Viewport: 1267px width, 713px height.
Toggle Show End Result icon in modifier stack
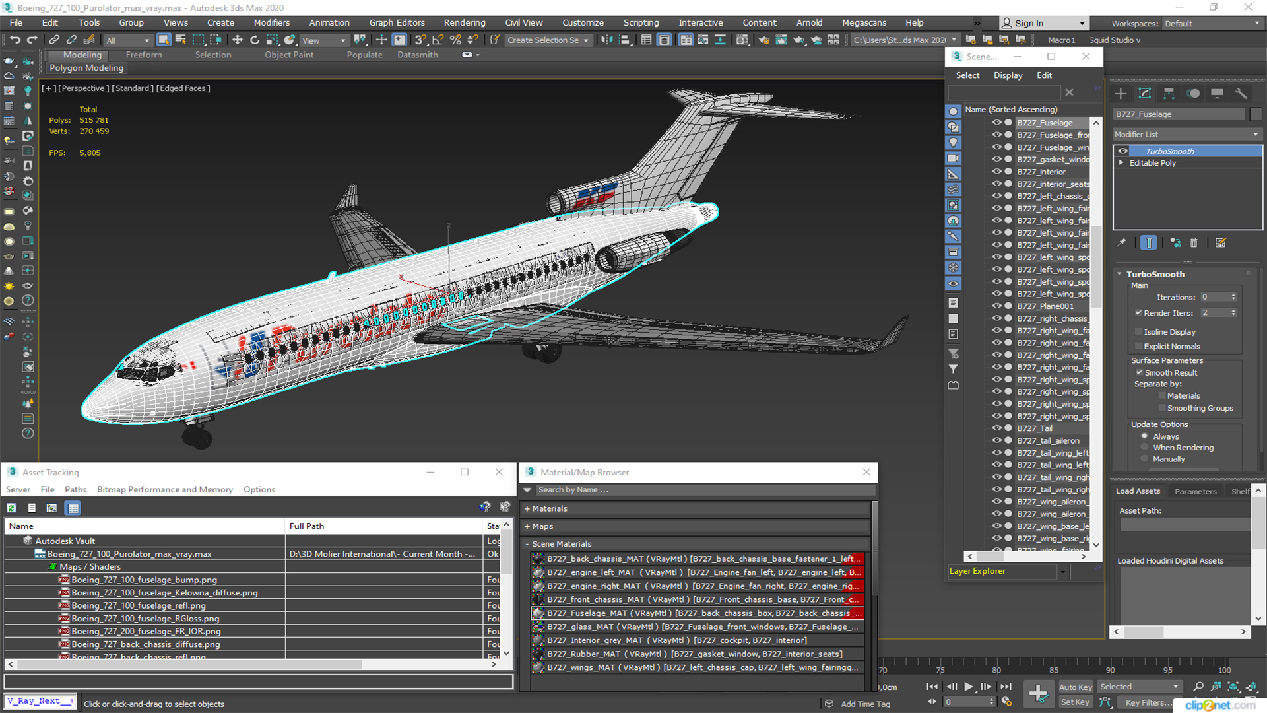tap(1149, 243)
